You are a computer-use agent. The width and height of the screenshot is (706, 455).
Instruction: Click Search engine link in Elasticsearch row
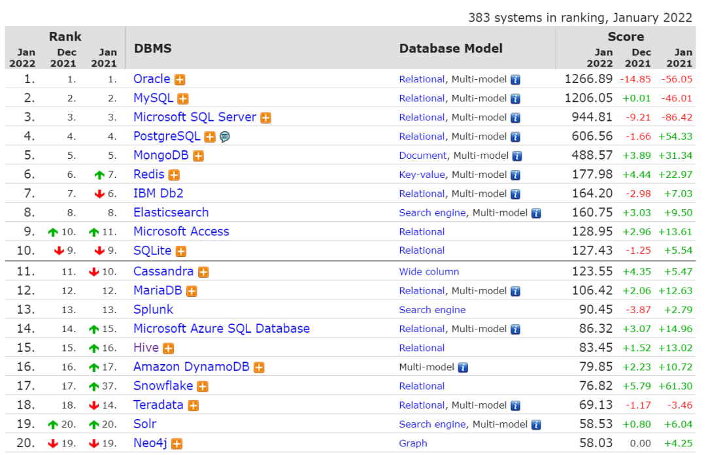point(432,212)
